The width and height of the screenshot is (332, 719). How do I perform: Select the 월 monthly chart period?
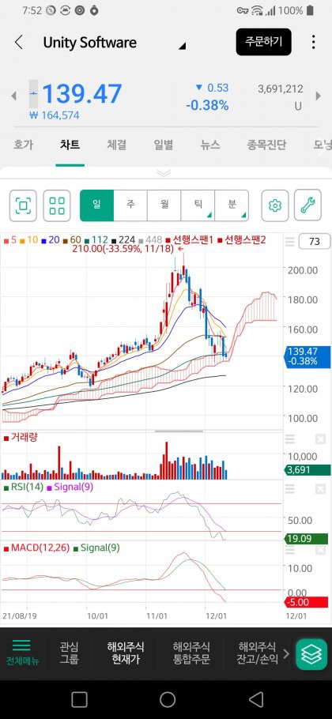coord(164,205)
